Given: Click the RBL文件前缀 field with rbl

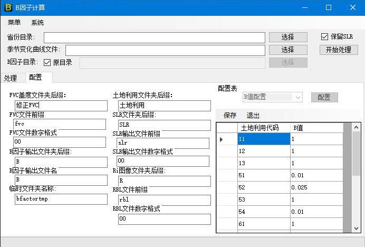Looking at the screenshot, I should (x=165, y=200).
